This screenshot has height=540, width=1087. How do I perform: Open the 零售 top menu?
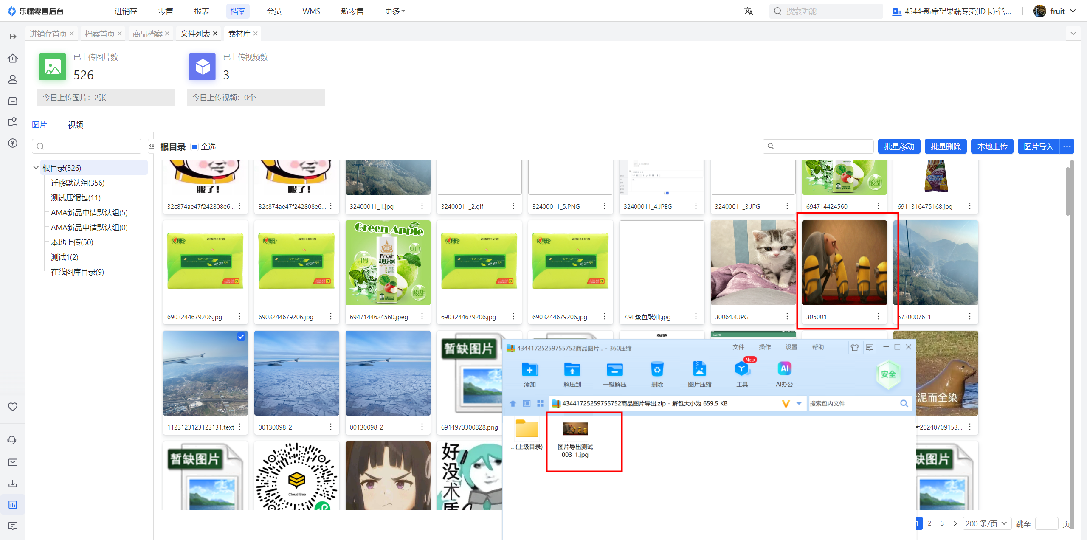pos(166,11)
